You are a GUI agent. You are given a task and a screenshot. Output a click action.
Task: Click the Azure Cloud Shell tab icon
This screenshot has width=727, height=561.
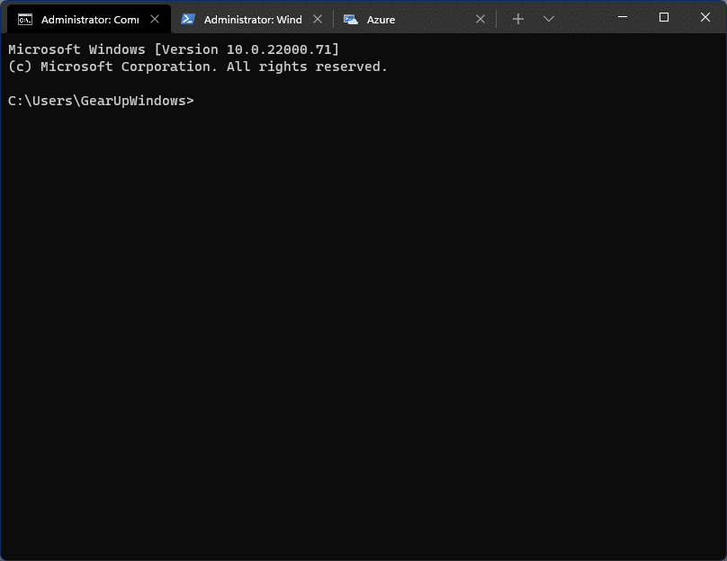pos(351,20)
